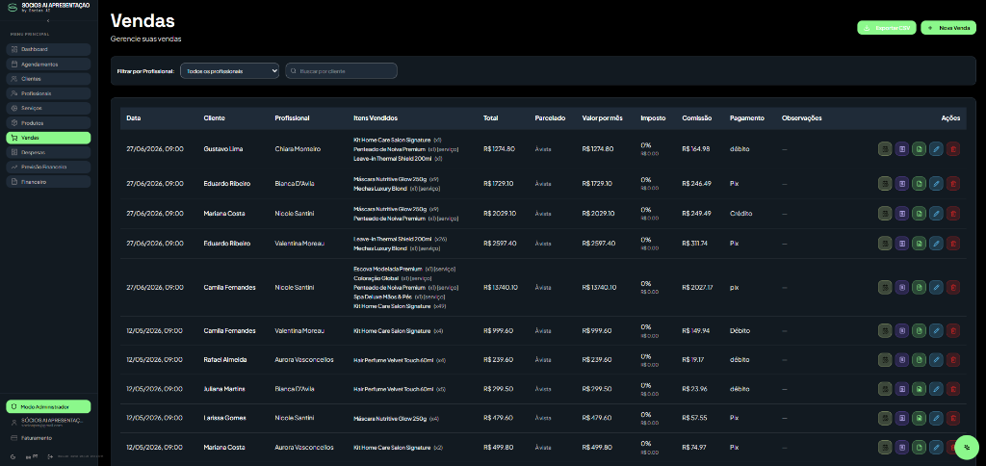This screenshot has width=986, height=466.
Task: Open Financeiro in the sidebar menu
Action: click(x=48, y=182)
